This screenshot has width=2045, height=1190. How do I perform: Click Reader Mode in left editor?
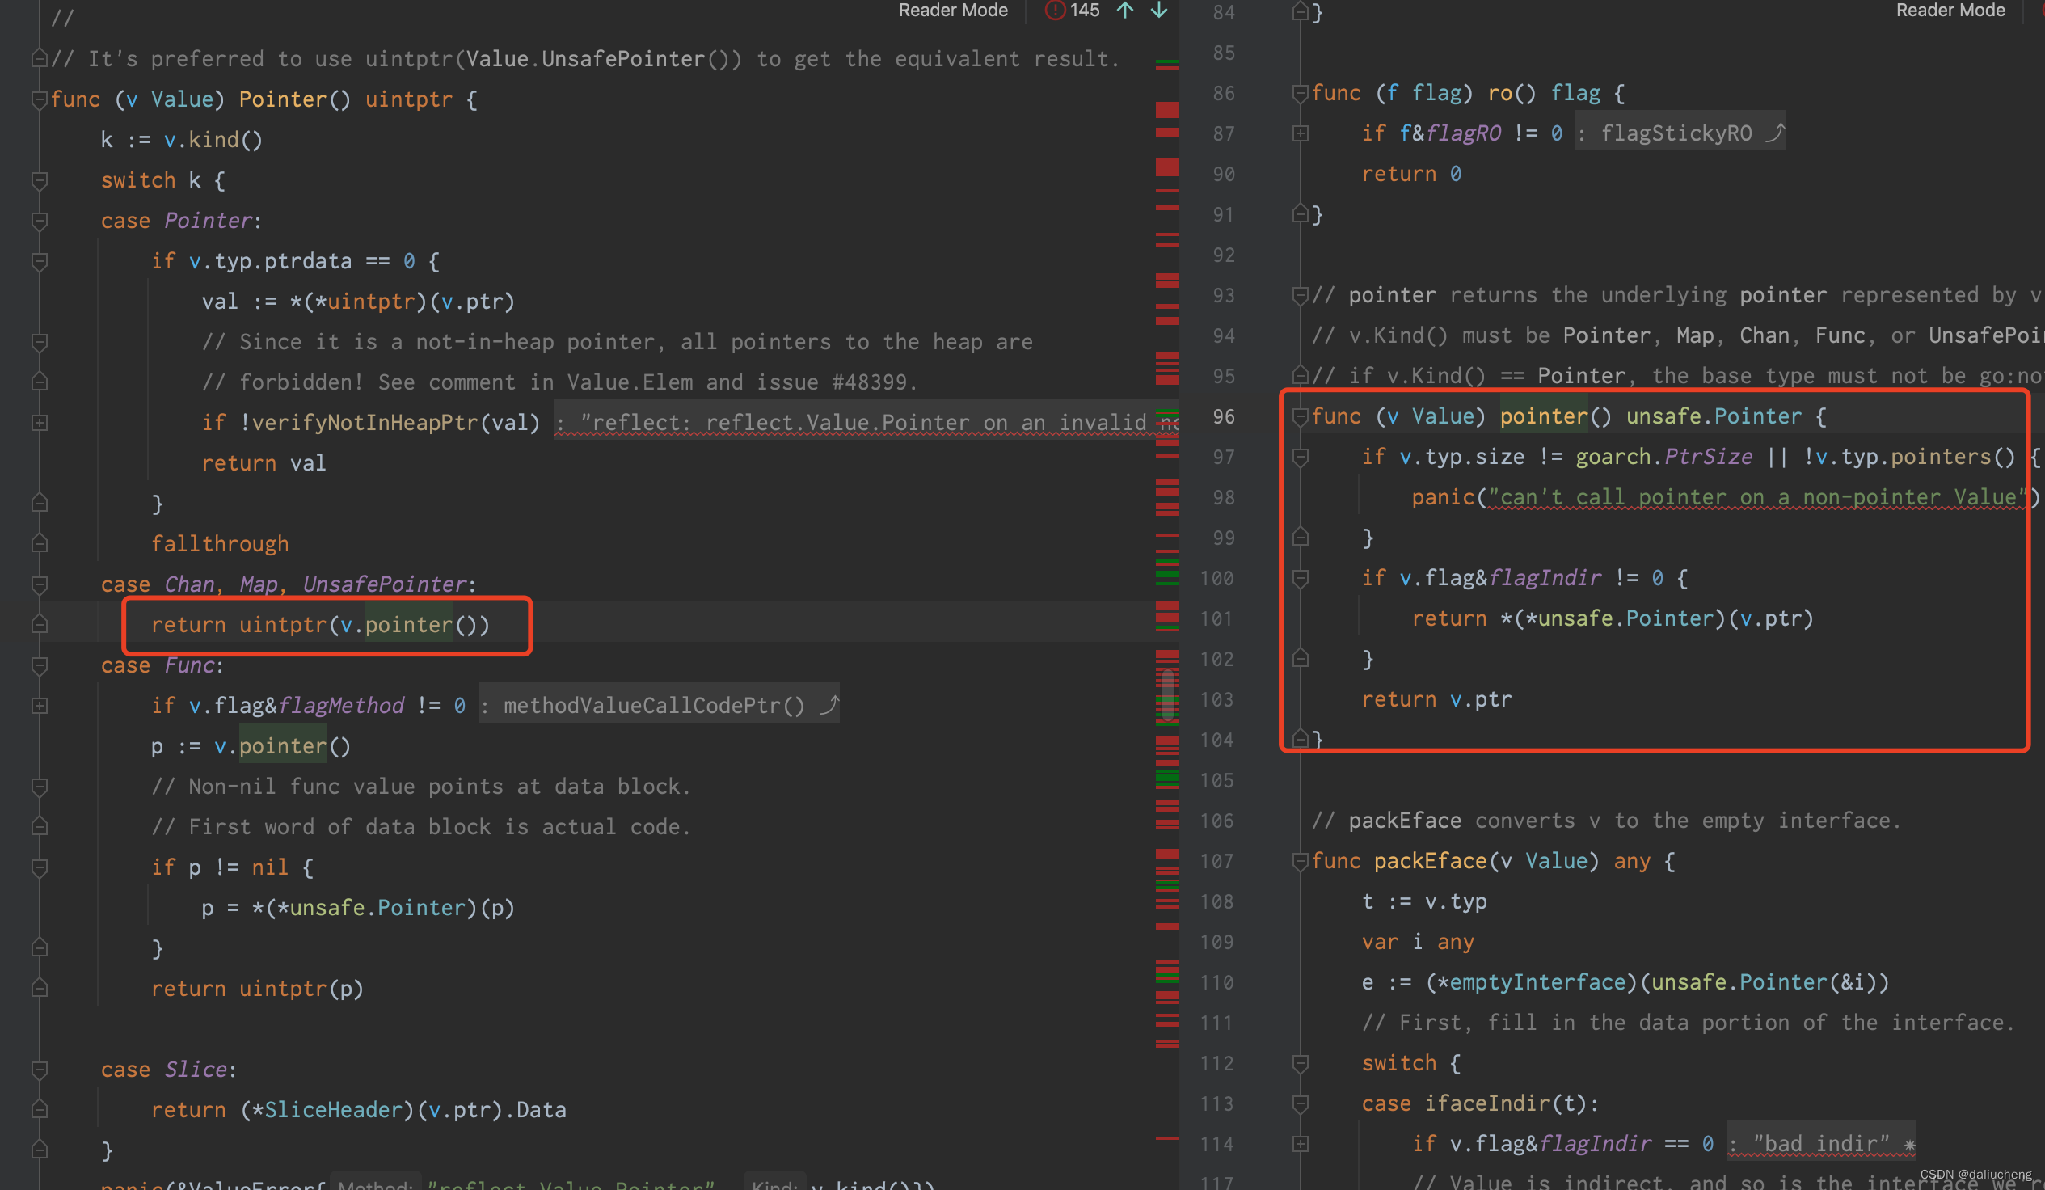(953, 11)
